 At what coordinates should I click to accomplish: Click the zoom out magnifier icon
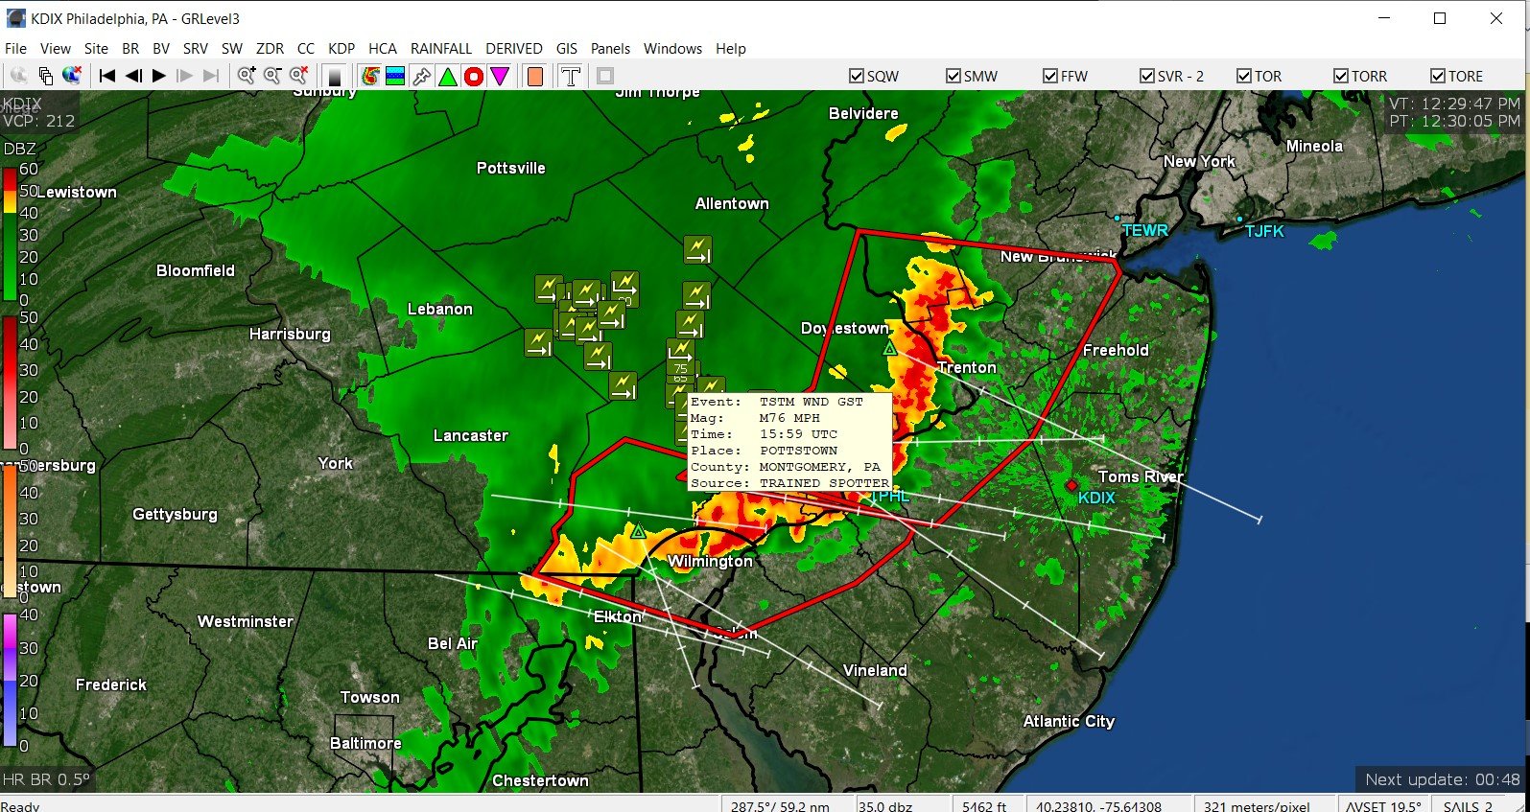[x=272, y=76]
